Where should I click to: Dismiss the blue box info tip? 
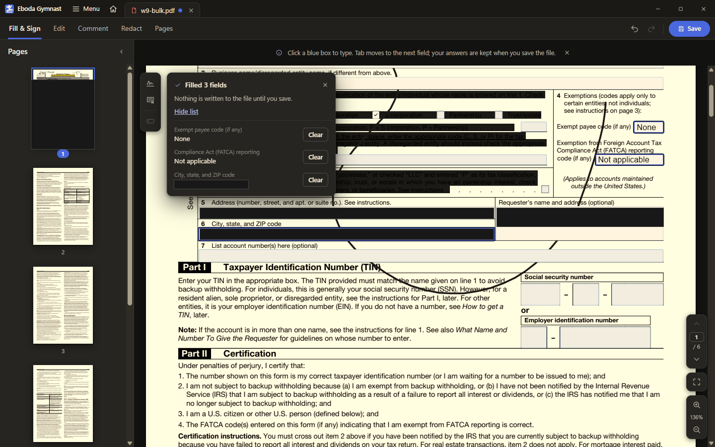[x=567, y=53]
